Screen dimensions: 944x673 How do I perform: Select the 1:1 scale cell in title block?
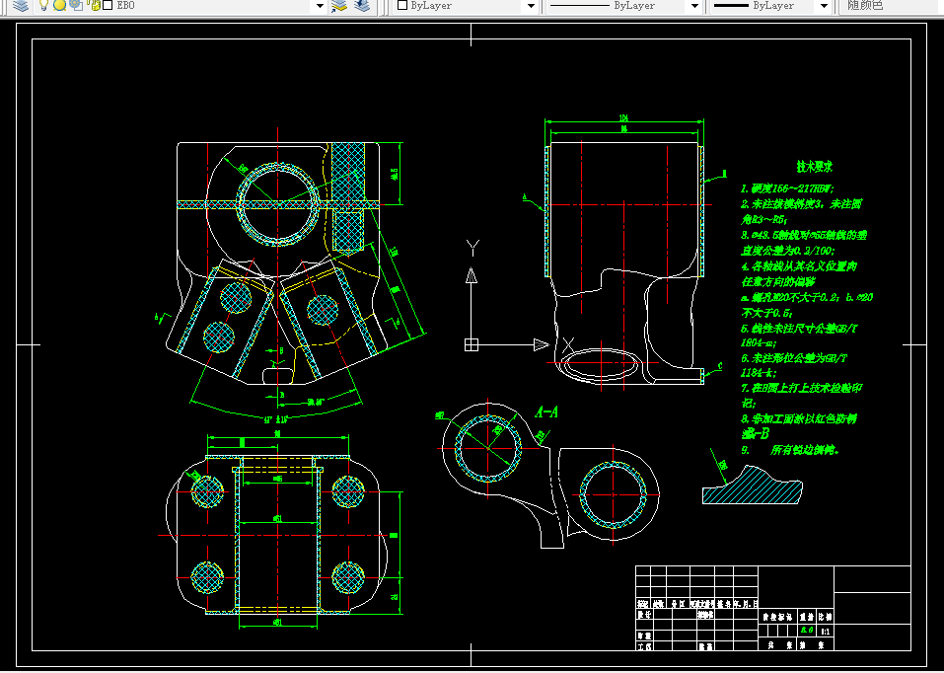825,631
